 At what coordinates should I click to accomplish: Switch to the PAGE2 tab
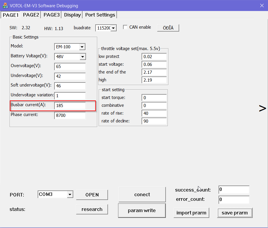tap(31, 15)
